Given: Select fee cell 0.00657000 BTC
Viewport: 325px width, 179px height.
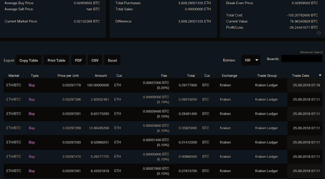Looking at the screenshot, I should click(x=156, y=83).
